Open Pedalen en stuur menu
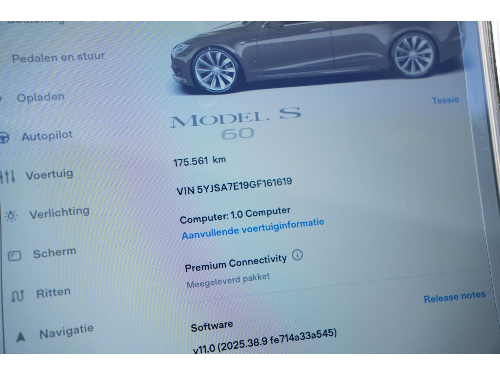Screen dimensions: 500x375 (58, 57)
